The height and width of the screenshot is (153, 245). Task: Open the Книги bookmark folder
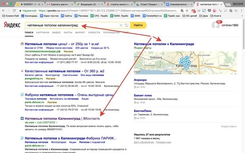216,16
